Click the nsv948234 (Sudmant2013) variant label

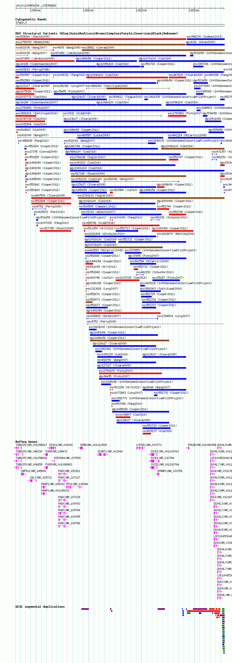point(205,37)
